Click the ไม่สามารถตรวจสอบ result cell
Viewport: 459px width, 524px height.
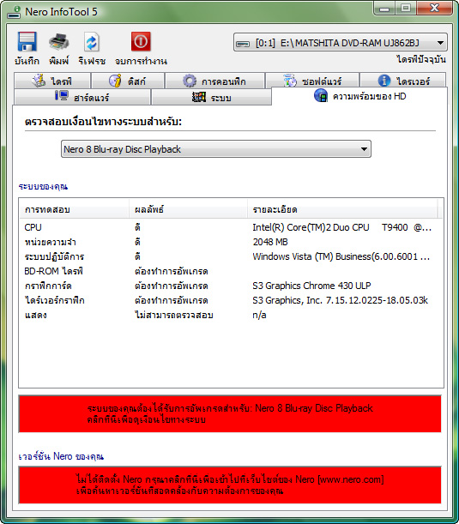point(174,315)
